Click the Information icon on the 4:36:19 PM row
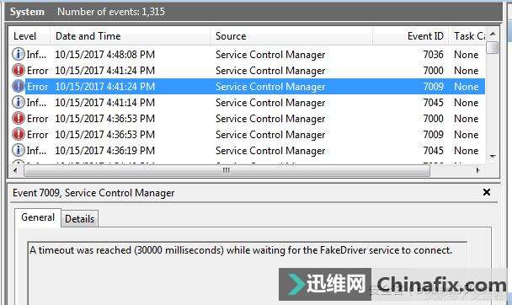Viewport: 512px width, 305px height. pos(19,150)
